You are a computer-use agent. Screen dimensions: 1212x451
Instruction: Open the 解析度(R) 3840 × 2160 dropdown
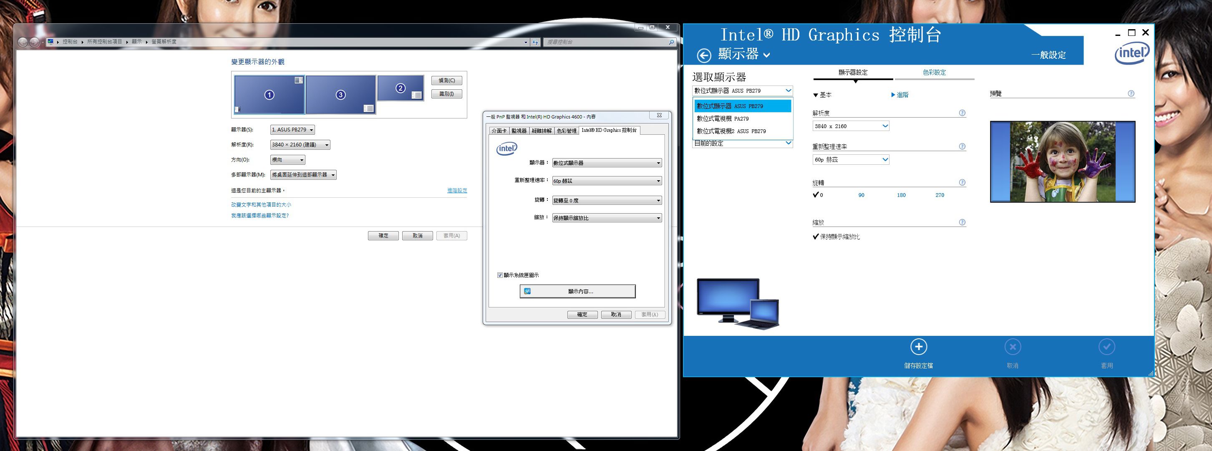point(300,145)
